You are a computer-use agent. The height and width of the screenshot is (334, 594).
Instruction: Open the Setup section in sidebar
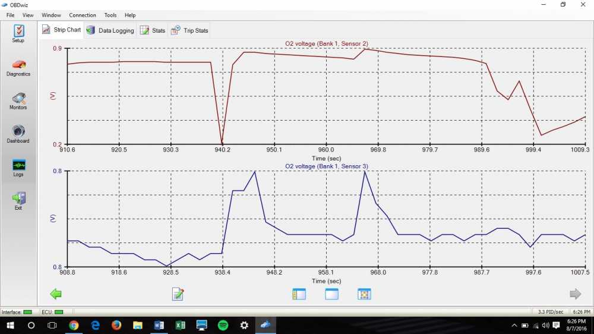coord(18,33)
